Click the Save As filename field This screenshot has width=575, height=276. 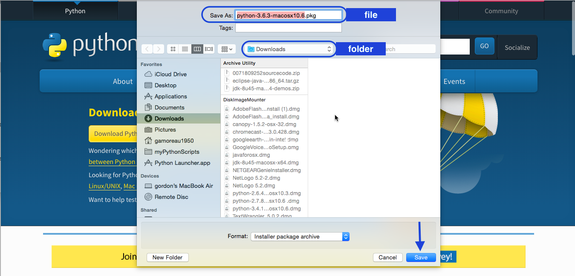tap(288, 15)
